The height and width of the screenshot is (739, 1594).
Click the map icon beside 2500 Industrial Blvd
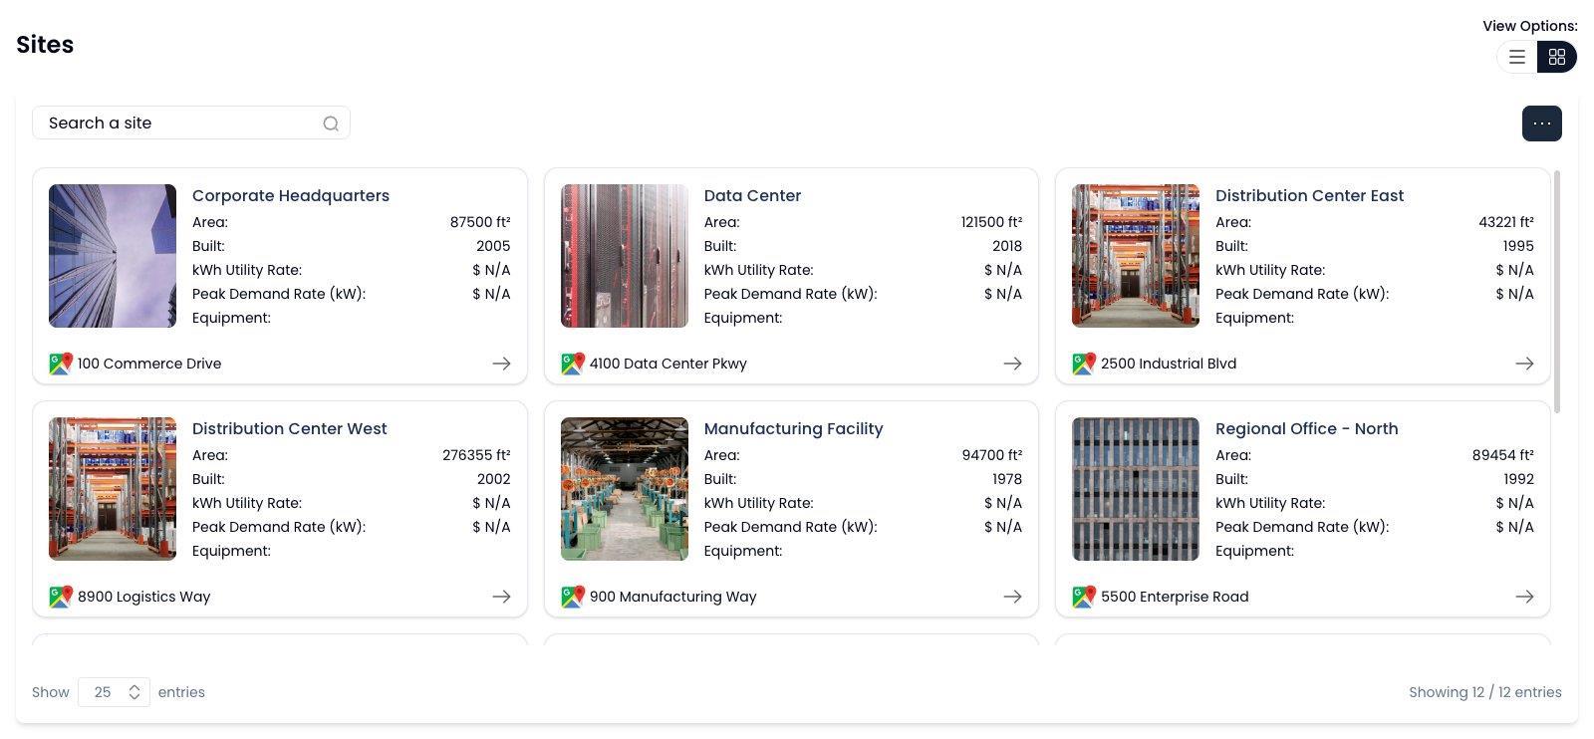click(1084, 364)
